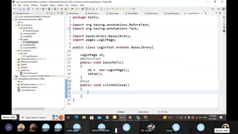Click the magnifier search icon at toolbar right
Viewport: 238px width, 134px height.
[x=213, y=9]
